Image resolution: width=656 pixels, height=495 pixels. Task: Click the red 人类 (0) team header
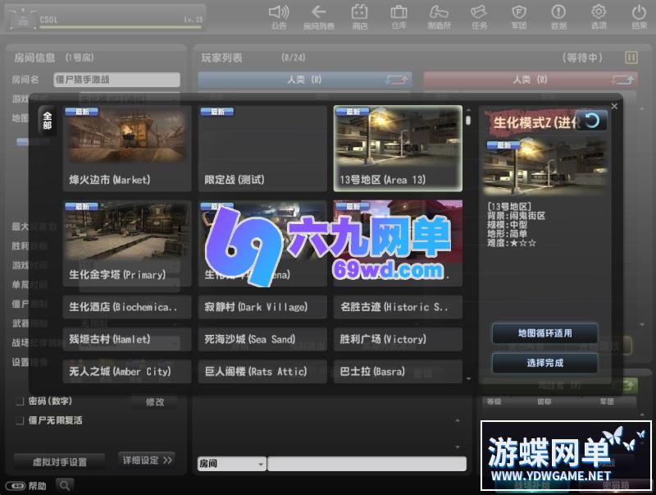click(x=531, y=80)
